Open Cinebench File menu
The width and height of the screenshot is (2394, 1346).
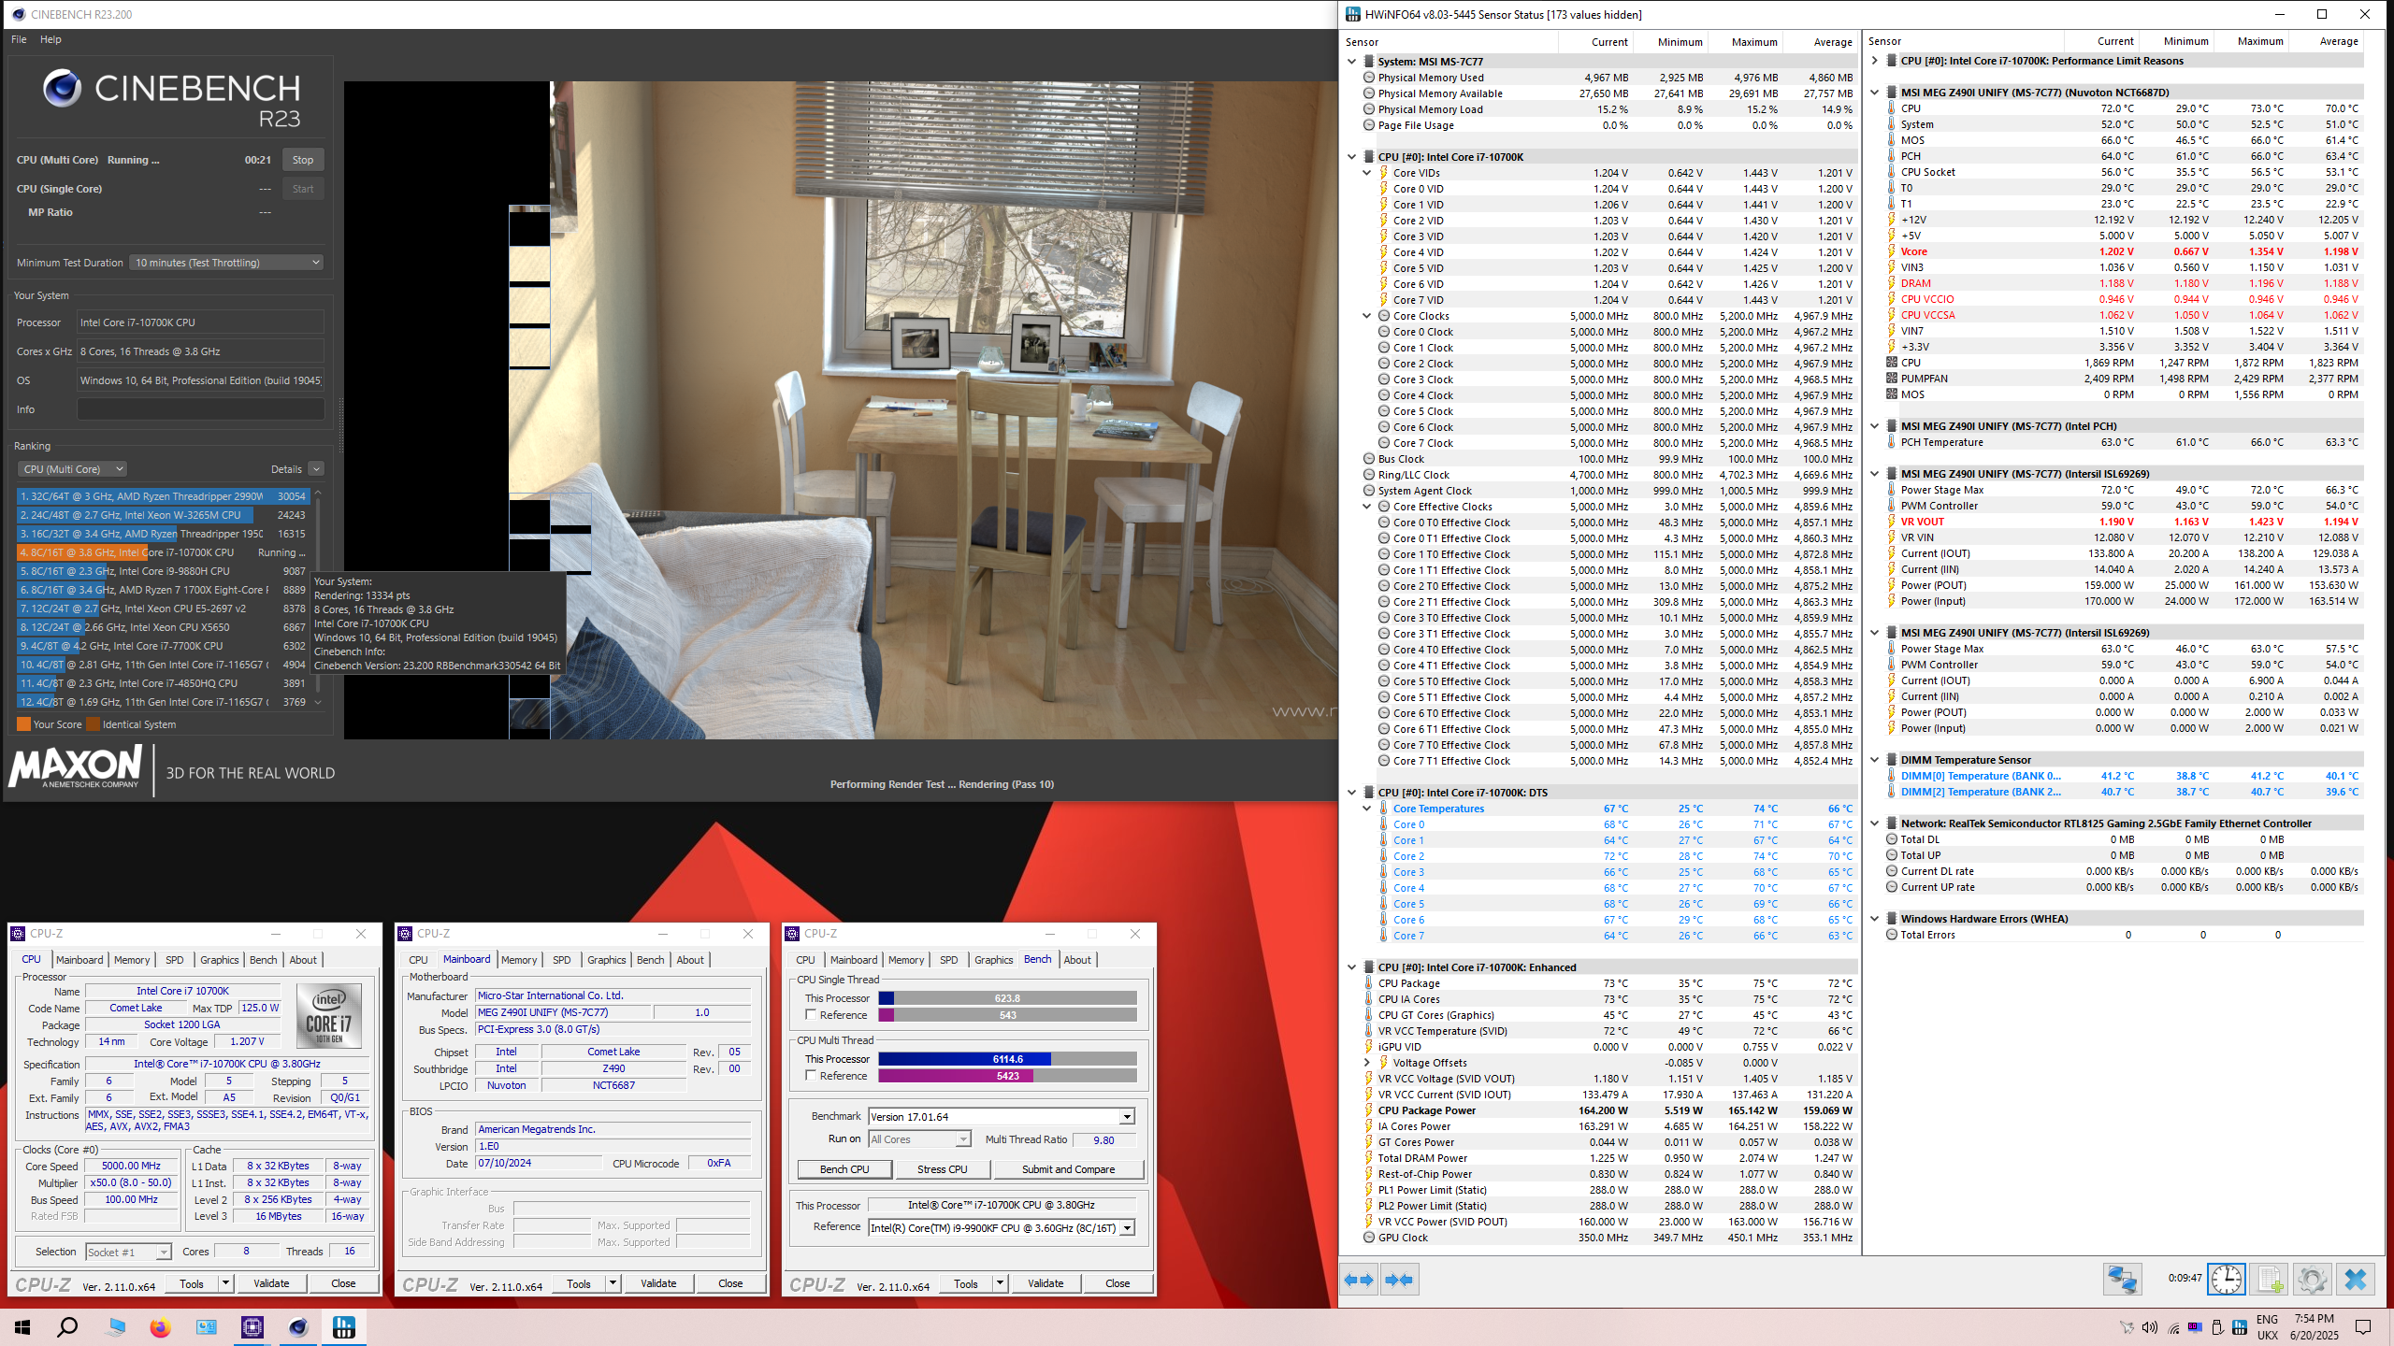point(19,39)
